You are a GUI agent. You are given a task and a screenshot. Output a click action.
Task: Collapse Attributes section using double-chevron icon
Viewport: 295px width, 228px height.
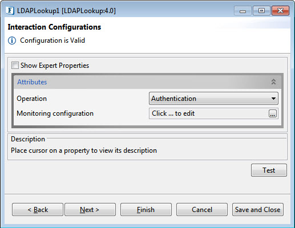[273, 82]
